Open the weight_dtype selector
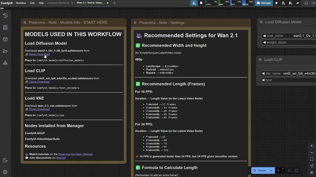The width and height of the screenshot is (316, 177). click(289, 42)
